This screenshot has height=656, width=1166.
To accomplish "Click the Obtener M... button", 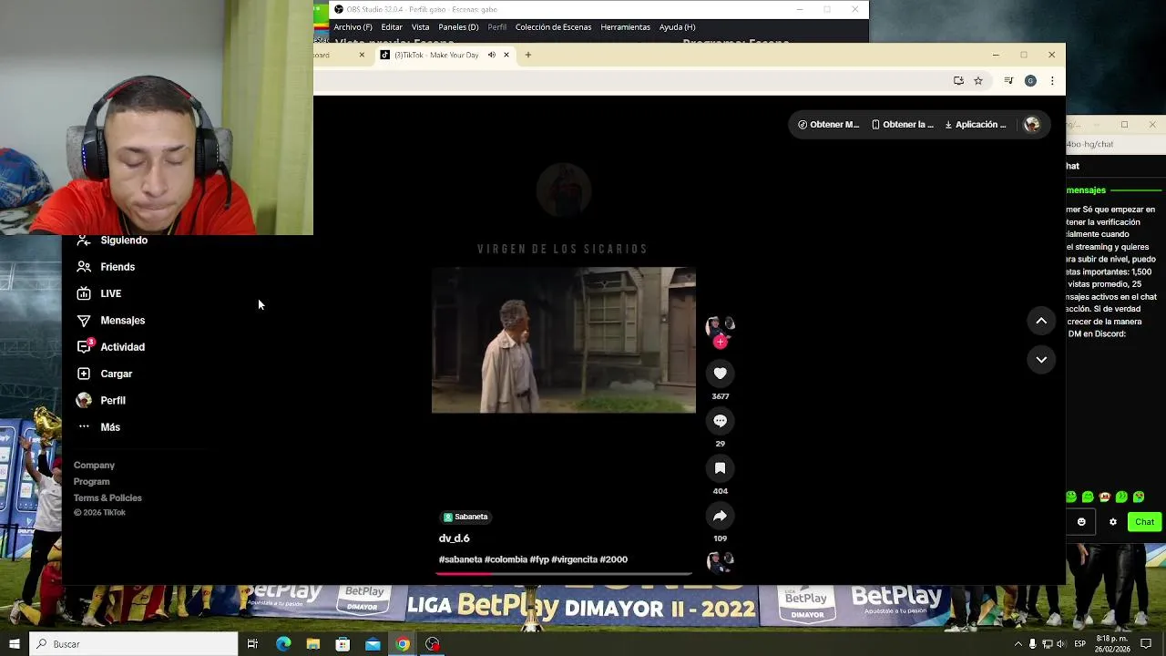I will pos(829,125).
